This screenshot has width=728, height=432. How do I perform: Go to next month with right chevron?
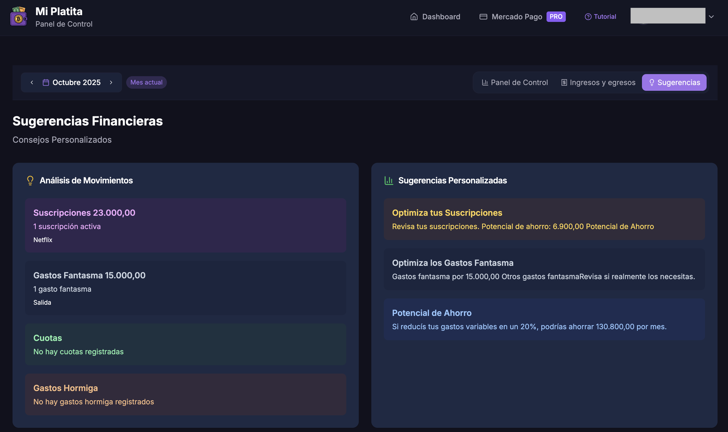pos(111,82)
